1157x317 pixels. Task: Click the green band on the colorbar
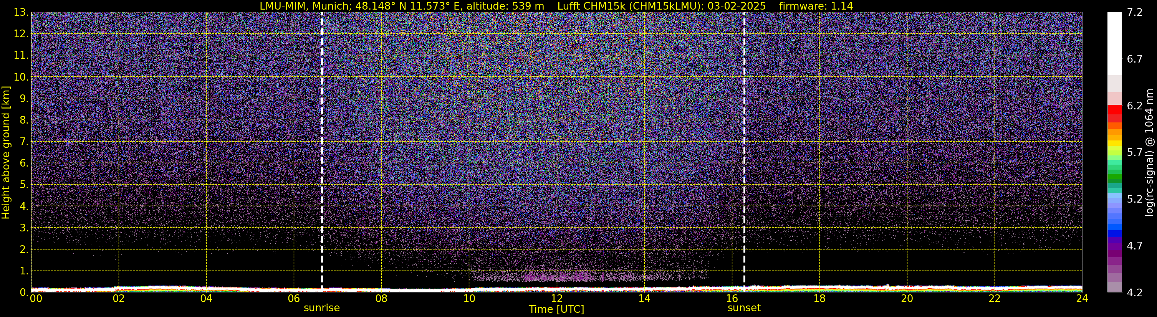coord(1114,177)
